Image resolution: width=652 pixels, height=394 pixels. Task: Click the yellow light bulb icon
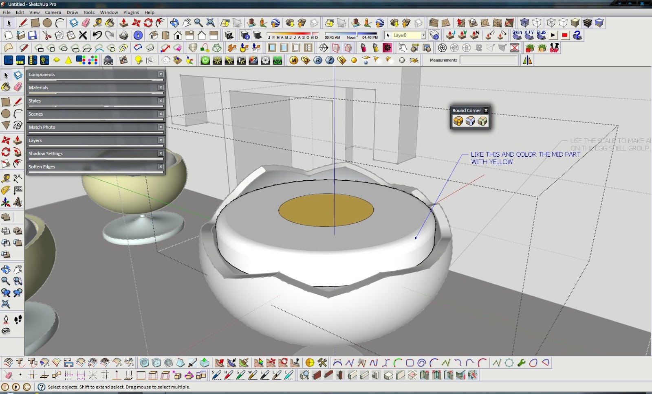(139, 60)
